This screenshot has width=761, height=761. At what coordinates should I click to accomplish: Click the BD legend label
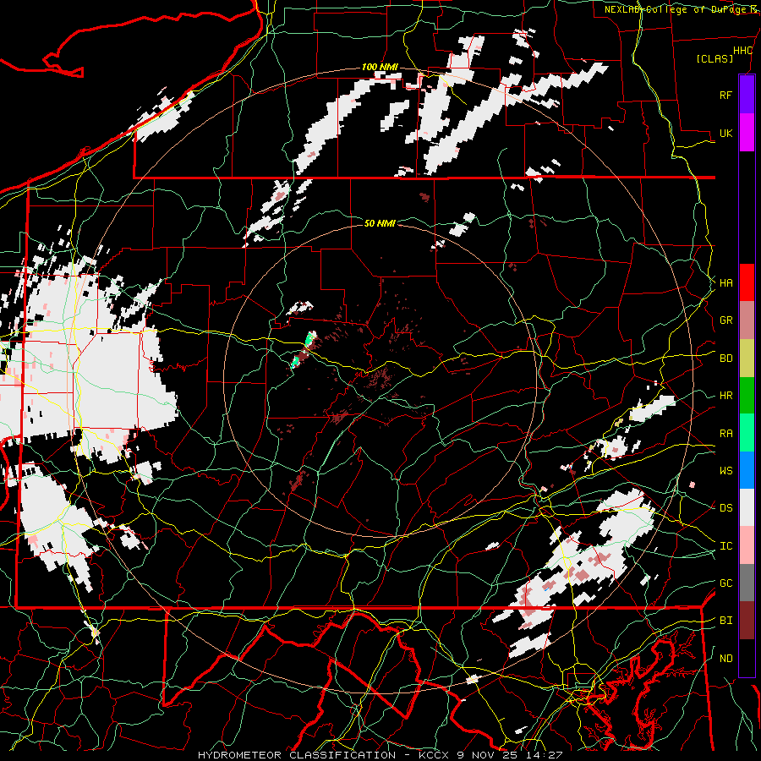click(726, 359)
